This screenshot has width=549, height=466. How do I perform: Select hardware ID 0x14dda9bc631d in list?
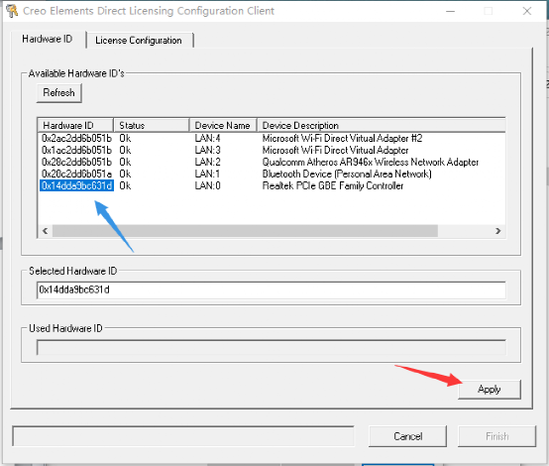(76, 185)
